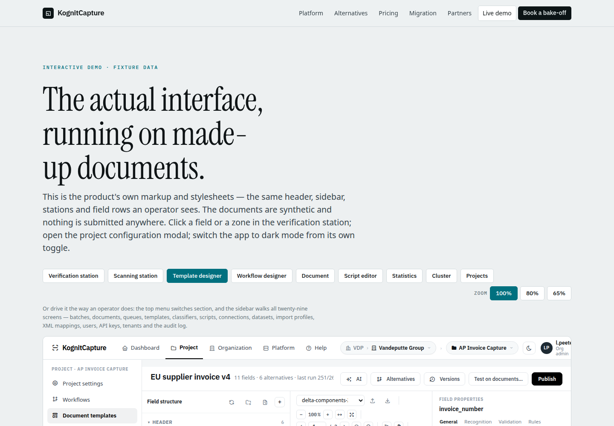Open the Vandeputte Group organization selector
The image size is (614, 426).
pyautogui.click(x=401, y=348)
